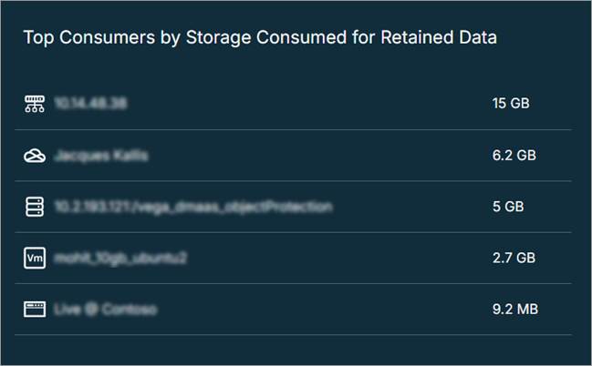Click the 5 GB storage value
Image resolution: width=592 pixels, height=366 pixels.
[x=508, y=207]
